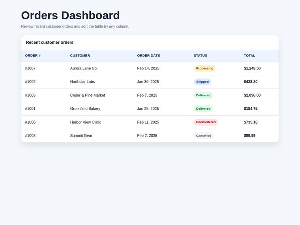Click the total $1,248.50
This screenshot has height=225, width=300.
point(252,68)
